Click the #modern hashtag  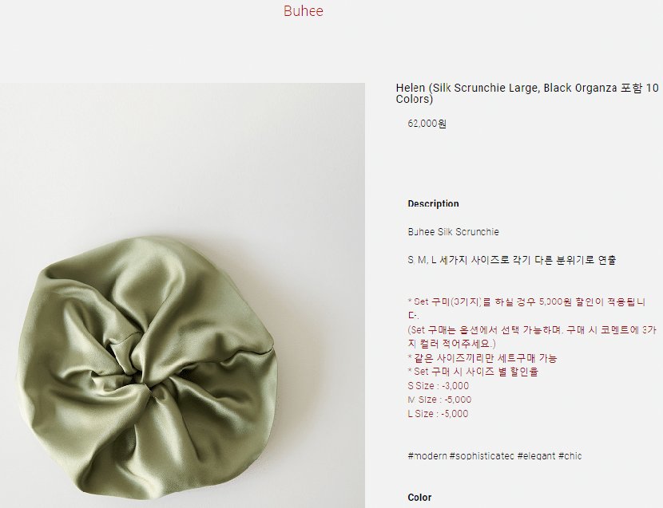427,456
